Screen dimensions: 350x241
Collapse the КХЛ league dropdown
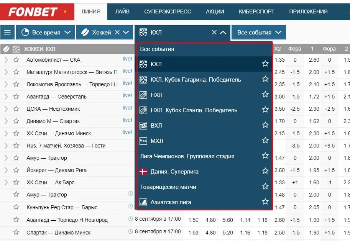pyautogui.click(x=223, y=33)
